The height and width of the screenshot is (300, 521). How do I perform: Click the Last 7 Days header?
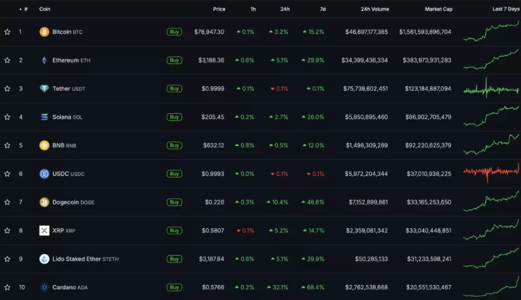(x=506, y=9)
